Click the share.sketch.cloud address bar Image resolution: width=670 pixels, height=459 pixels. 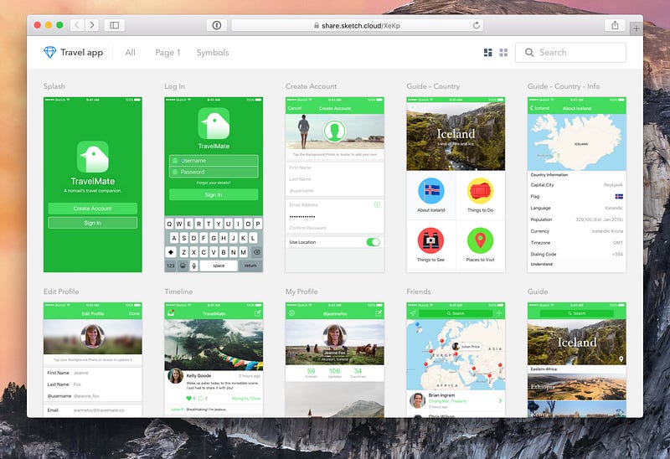click(357, 26)
